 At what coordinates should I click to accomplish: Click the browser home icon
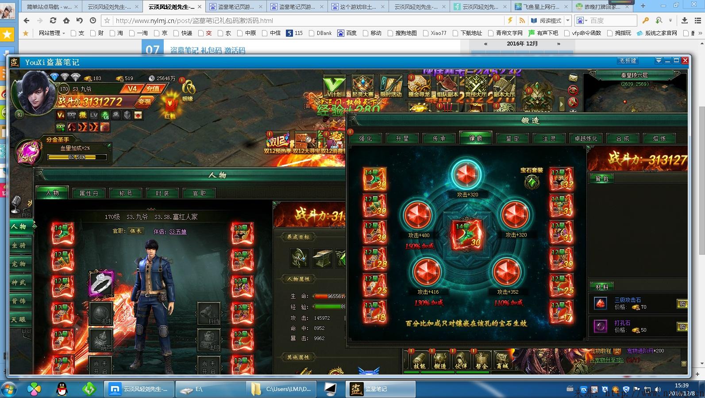tap(66, 20)
